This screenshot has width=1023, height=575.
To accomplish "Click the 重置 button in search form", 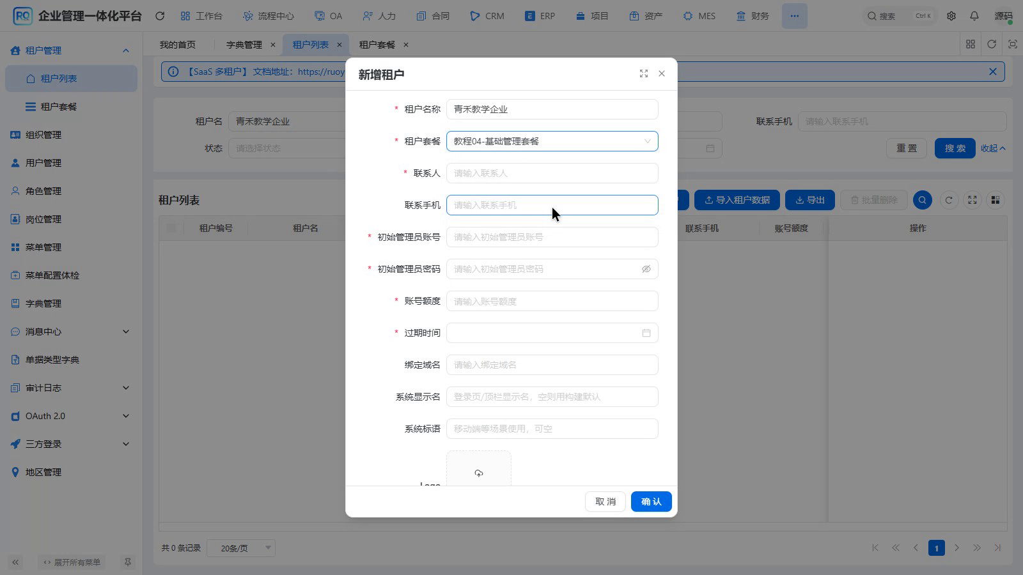I will click(x=907, y=148).
